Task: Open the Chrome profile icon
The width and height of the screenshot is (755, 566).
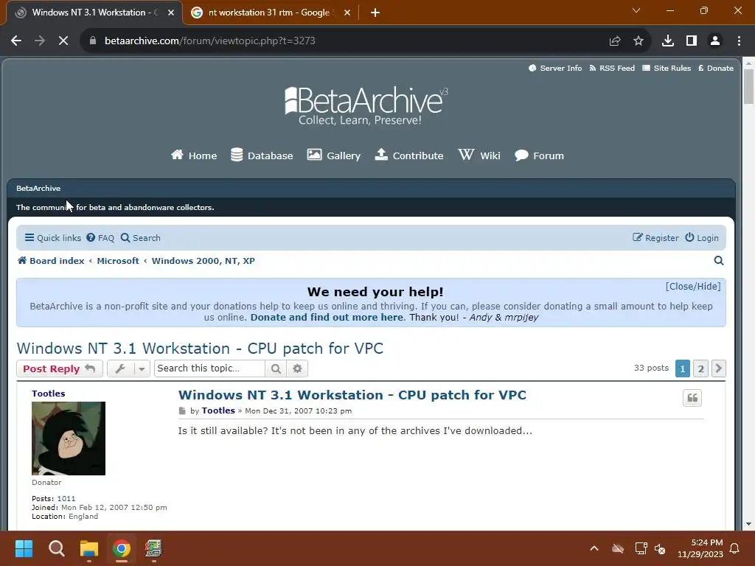Action: pos(715,41)
